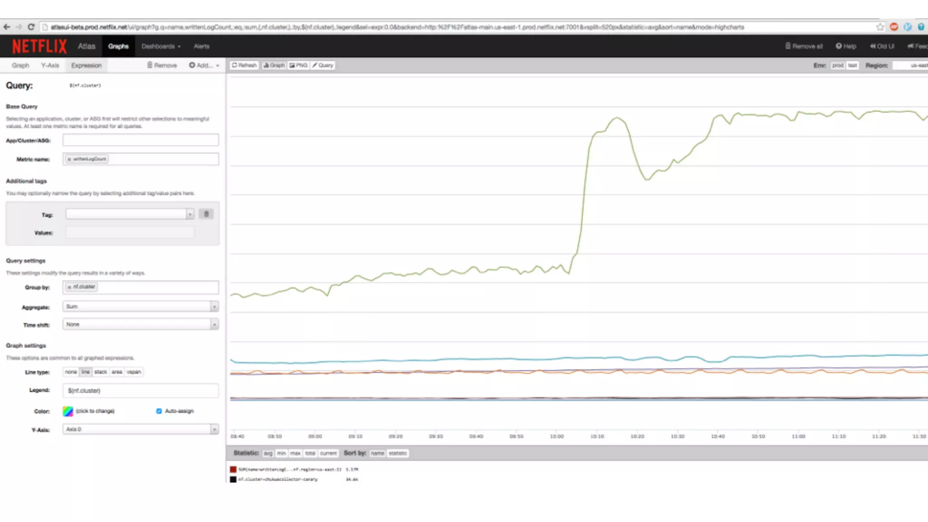Click the Refresh graph button

coord(245,65)
